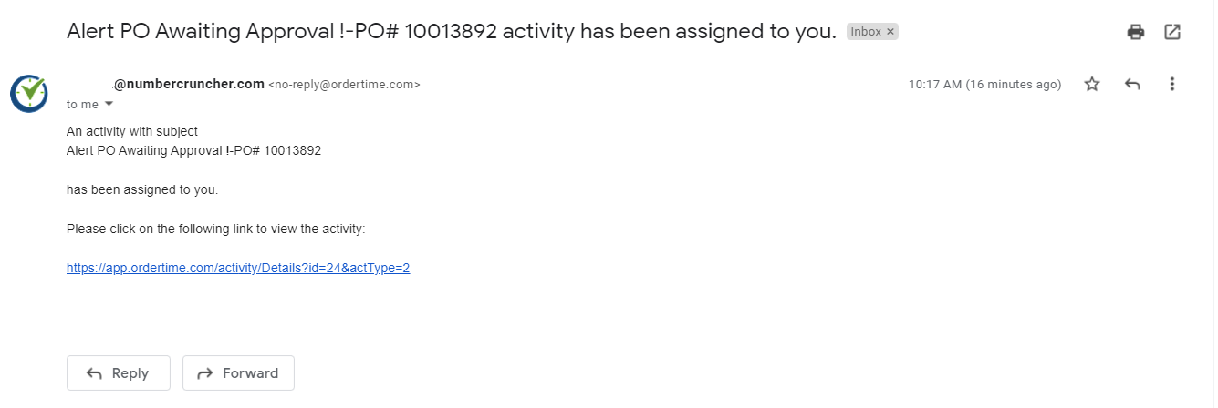Open the email in a new window
Image resolution: width=1218 pixels, height=408 pixels.
click(x=1172, y=32)
